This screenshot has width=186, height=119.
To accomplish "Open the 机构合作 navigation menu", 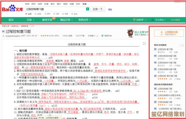I will pyautogui.click(x=84, y=20).
